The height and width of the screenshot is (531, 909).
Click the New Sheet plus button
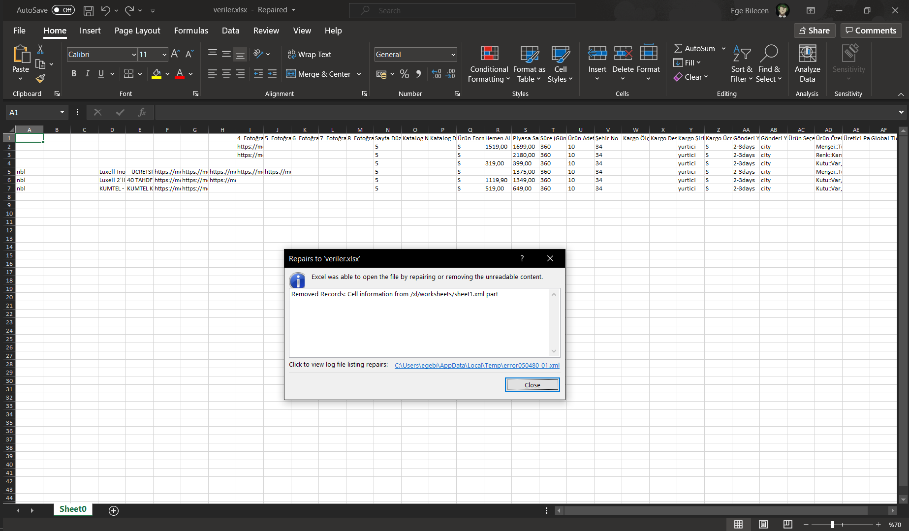tap(113, 511)
